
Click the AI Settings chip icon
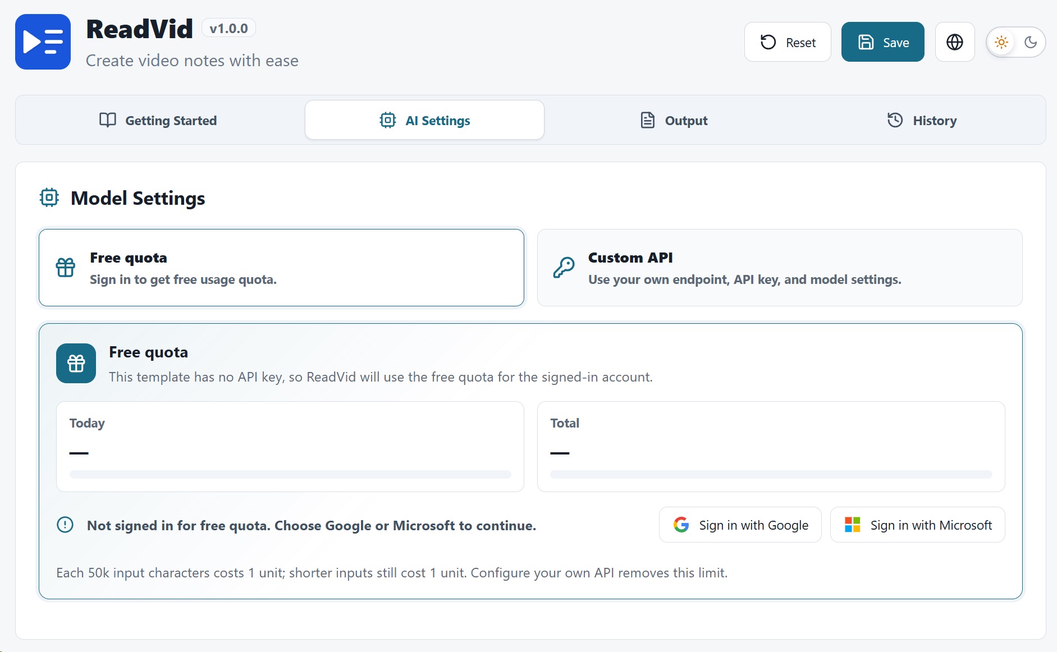[388, 120]
